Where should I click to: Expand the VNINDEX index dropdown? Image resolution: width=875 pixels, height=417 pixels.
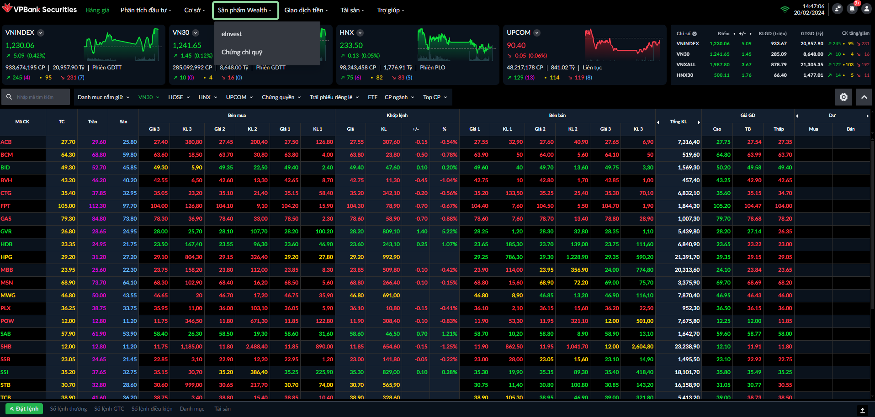point(41,33)
